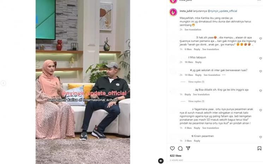Viewport: 263px width, 164px height.
Task: Open the @nyinyir_update_official mention link
Action: (x=222, y=11)
